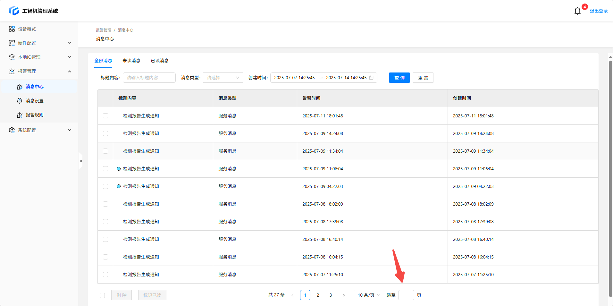This screenshot has height=306, width=613.
Task: Click the 退出登录 link
Action: coord(599,11)
